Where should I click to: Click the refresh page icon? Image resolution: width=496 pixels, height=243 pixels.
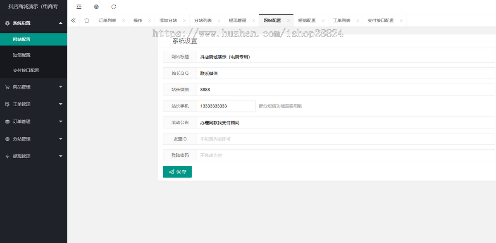tap(114, 7)
